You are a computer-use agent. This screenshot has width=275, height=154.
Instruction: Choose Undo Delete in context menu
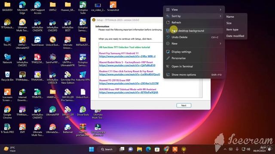[x=194, y=37]
